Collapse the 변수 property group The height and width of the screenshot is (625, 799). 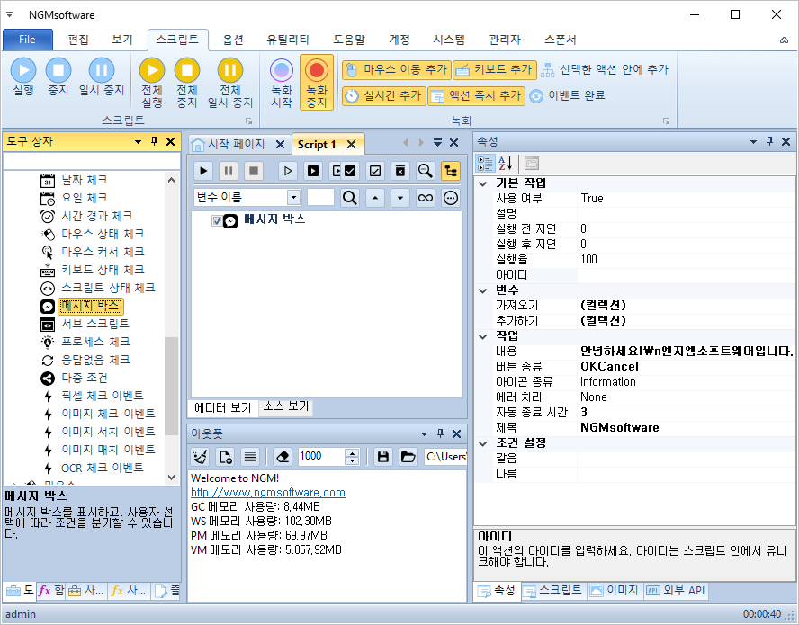pyautogui.click(x=483, y=290)
